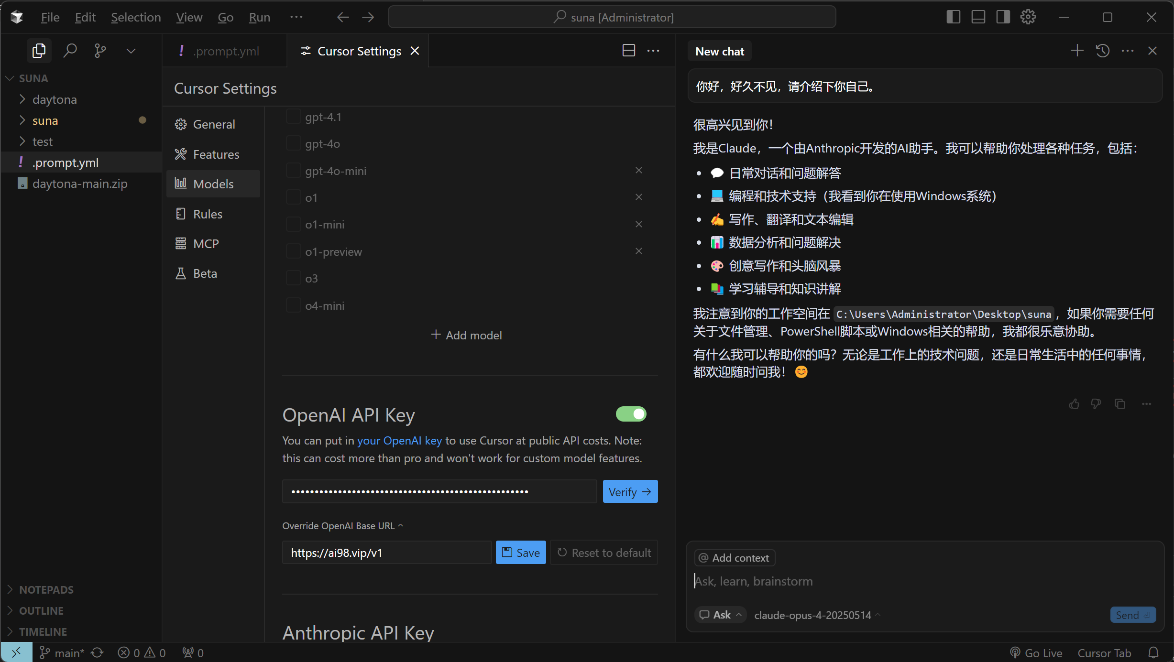Image resolution: width=1174 pixels, height=662 pixels.
Task: Expand the test folder
Action: pos(22,141)
